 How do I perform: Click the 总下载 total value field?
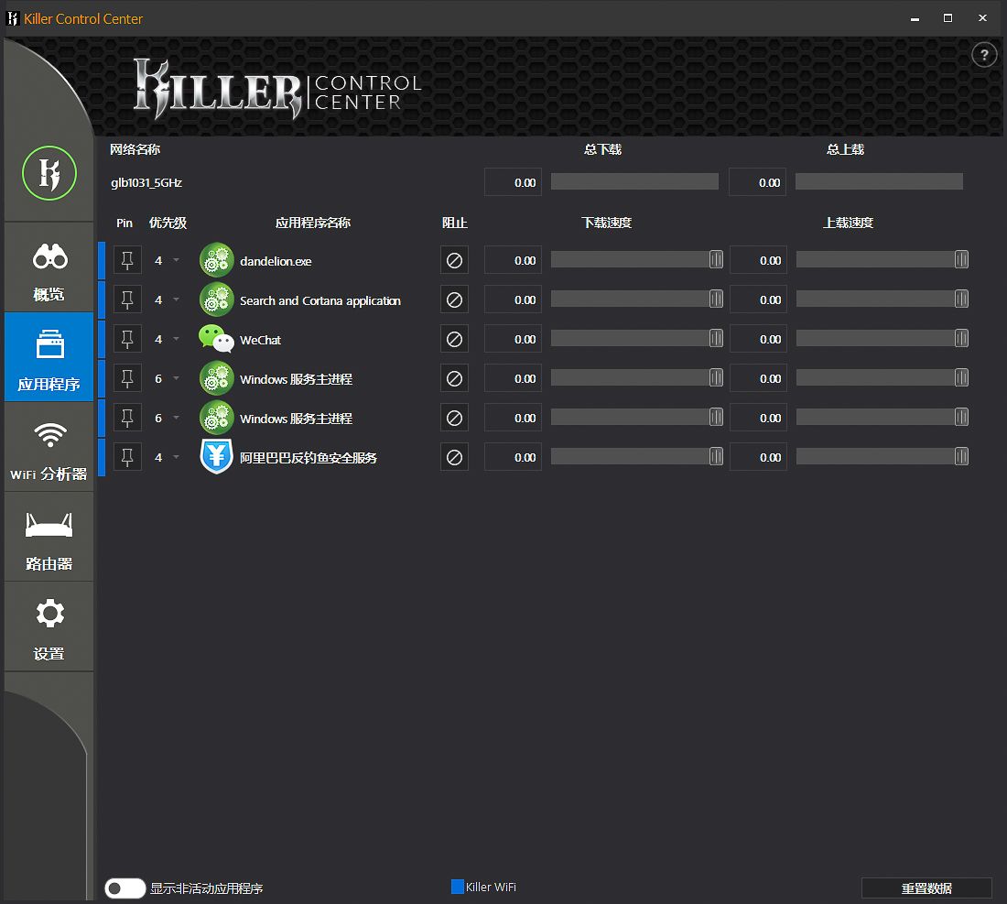point(514,182)
